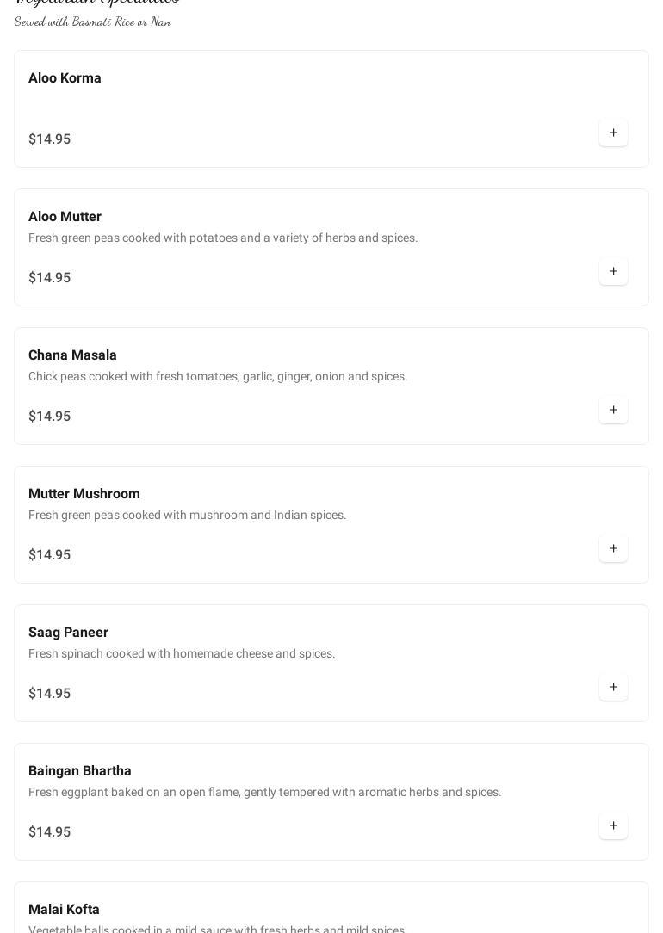
Task: Select the Saag Paneer item title
Action: coord(68,633)
